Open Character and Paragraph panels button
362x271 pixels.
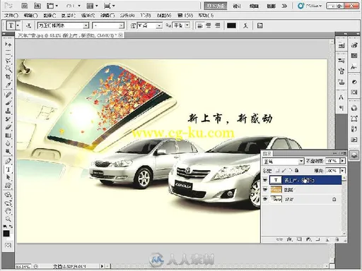click(259, 25)
